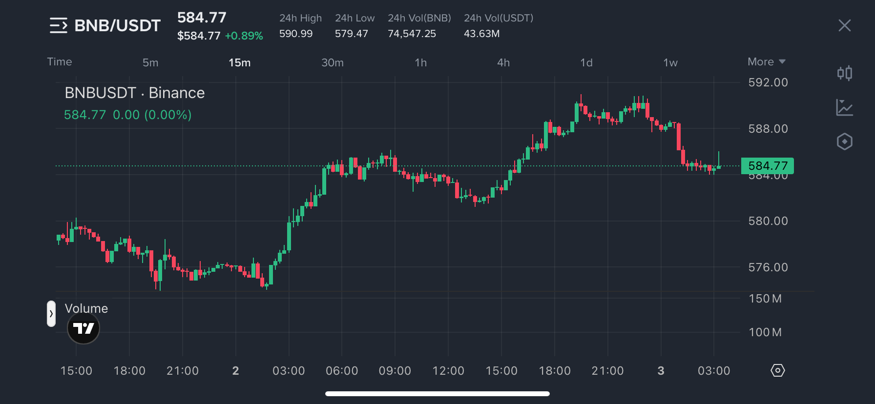
Task: Click the 12:00 time axis label
Action: (x=448, y=371)
